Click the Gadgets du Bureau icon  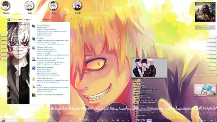(34, 48)
